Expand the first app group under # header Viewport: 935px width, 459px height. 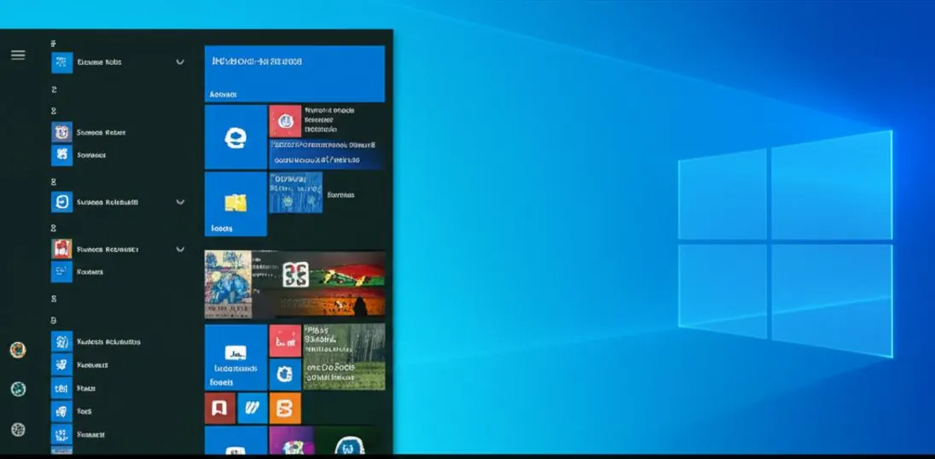coord(180,62)
